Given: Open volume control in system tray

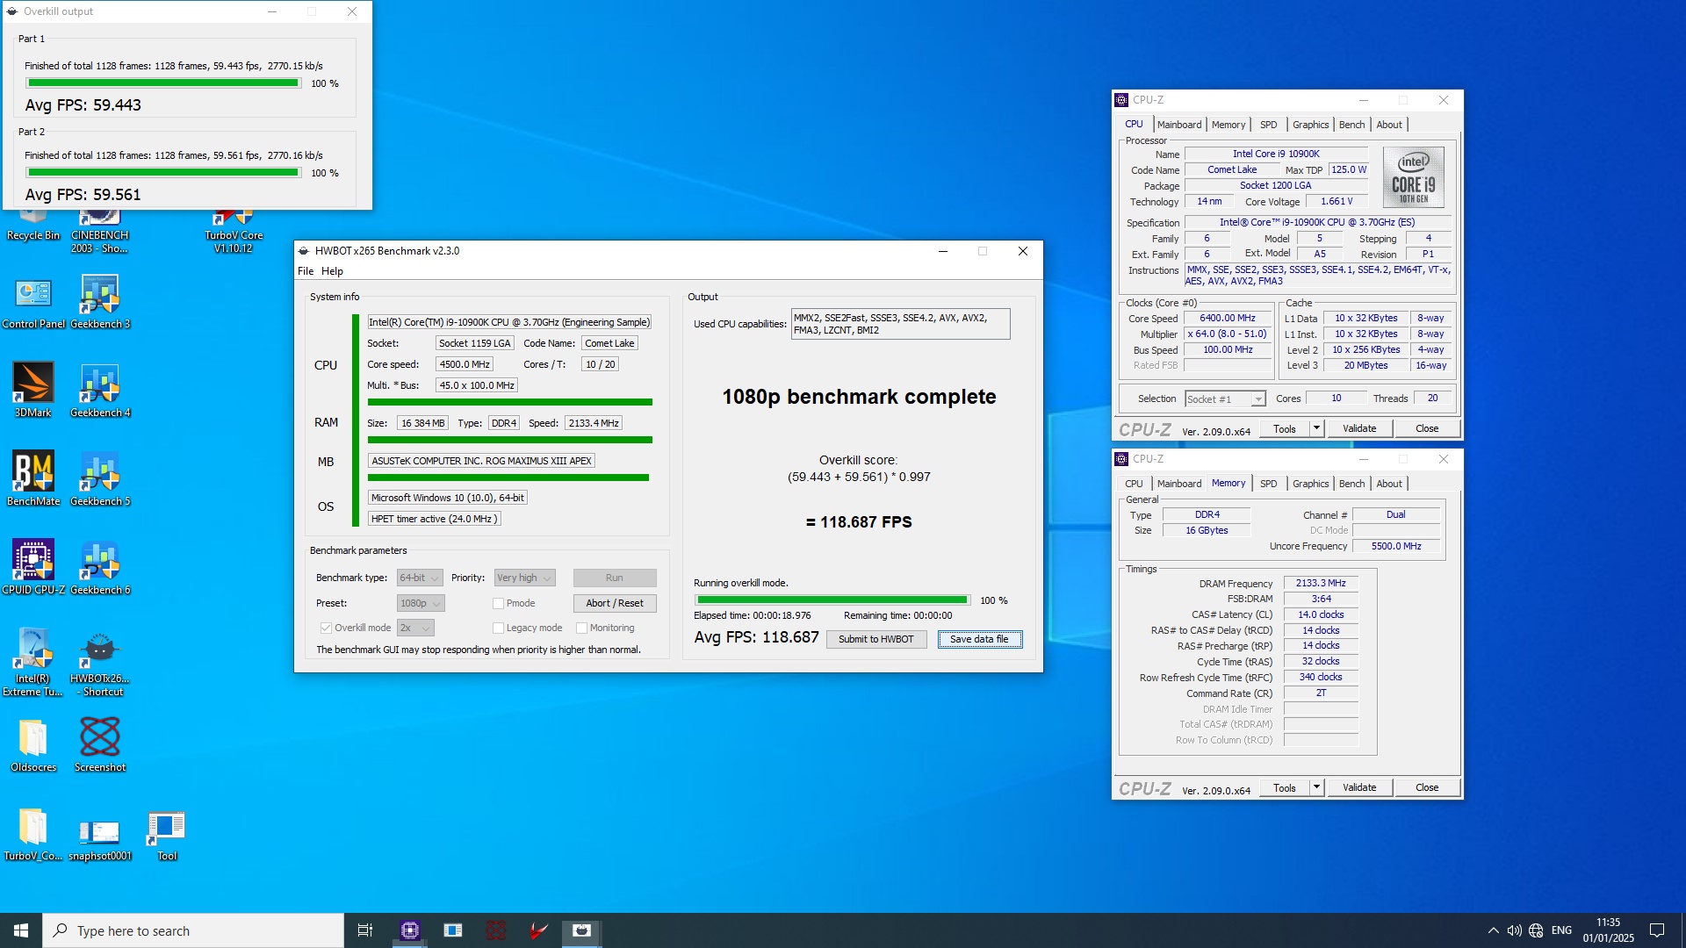Looking at the screenshot, I should (1514, 930).
